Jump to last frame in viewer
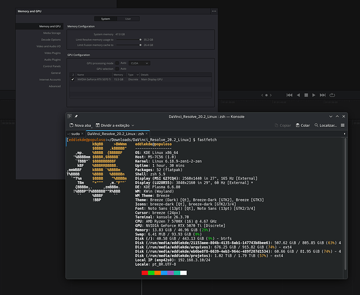Screen dimensions: 360x295 click(x=322, y=95)
